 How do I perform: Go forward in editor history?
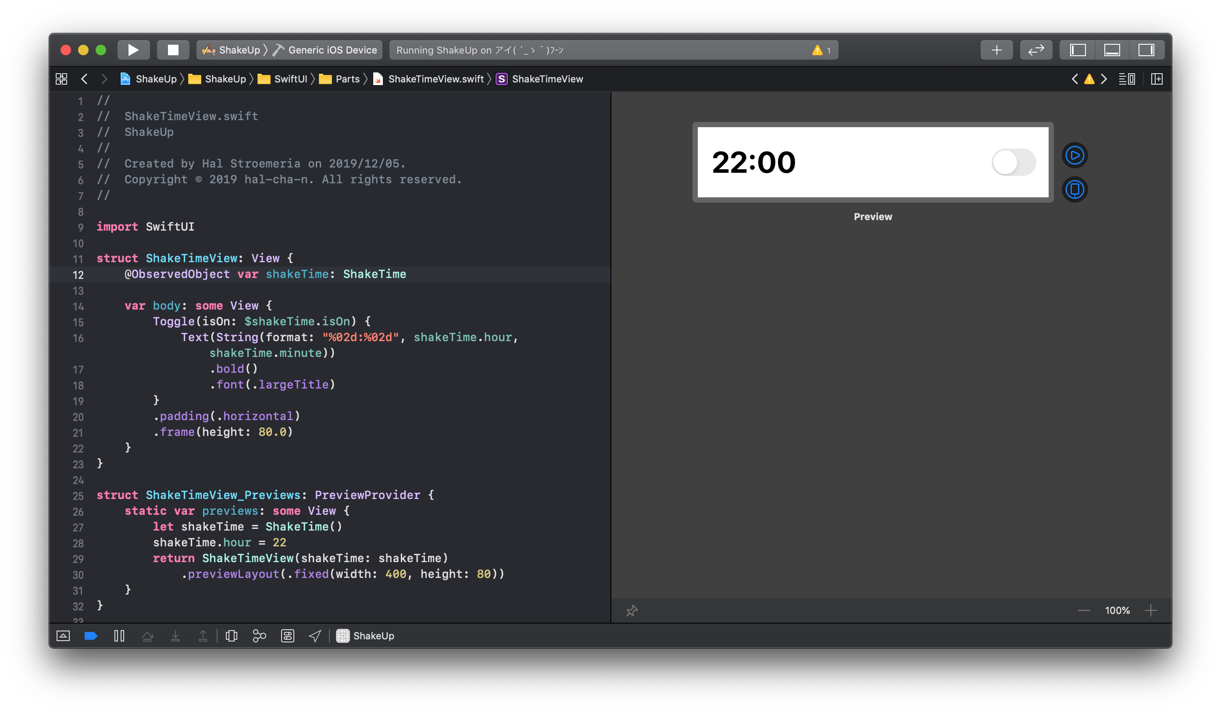104,79
